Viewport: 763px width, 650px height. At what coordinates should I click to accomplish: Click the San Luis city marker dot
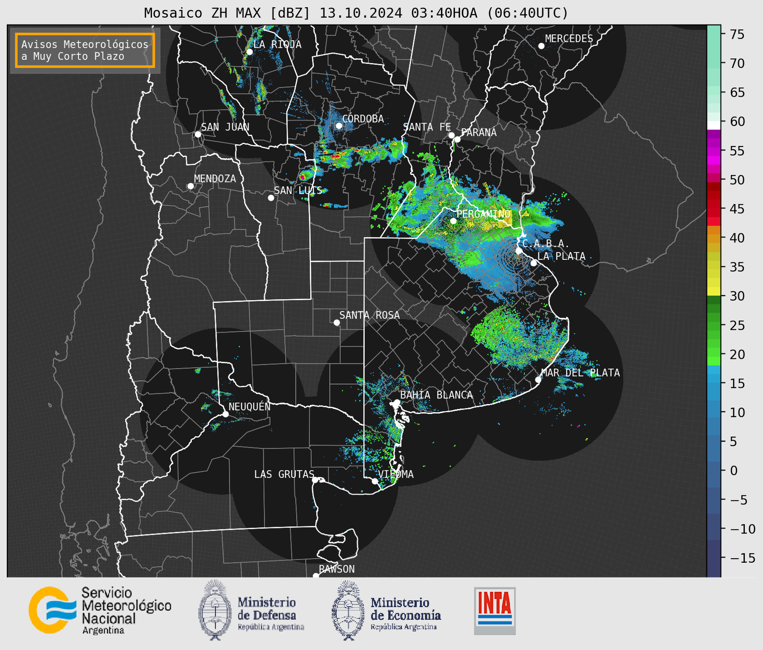click(271, 198)
